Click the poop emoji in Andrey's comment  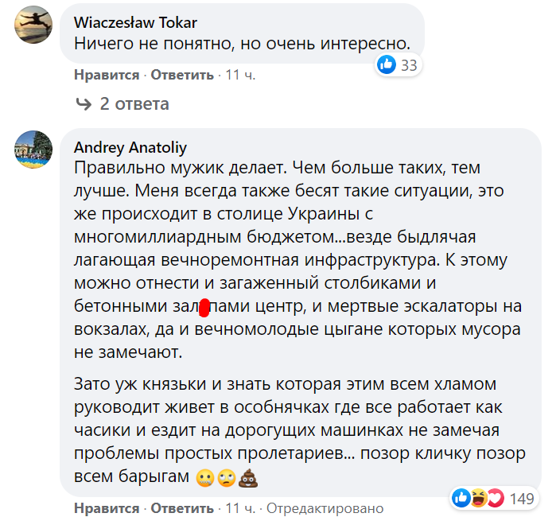(x=249, y=479)
